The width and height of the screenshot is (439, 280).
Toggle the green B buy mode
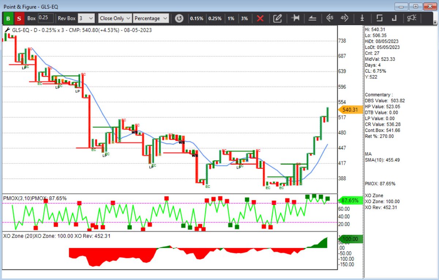click(8, 18)
